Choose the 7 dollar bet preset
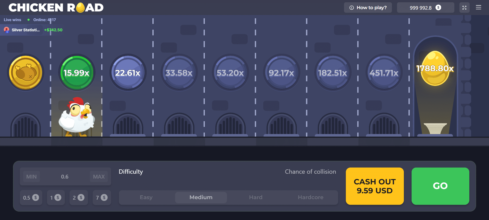This screenshot has height=220, width=489. [102, 198]
